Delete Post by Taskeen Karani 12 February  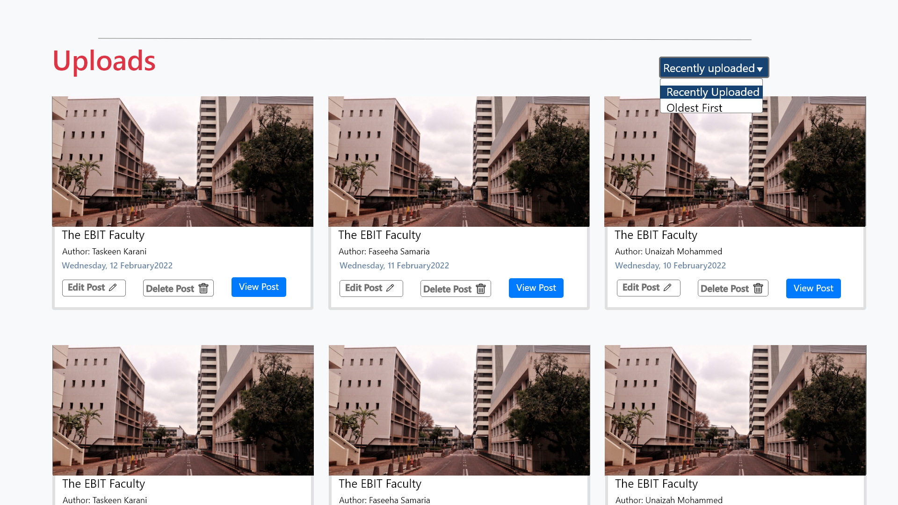point(178,288)
